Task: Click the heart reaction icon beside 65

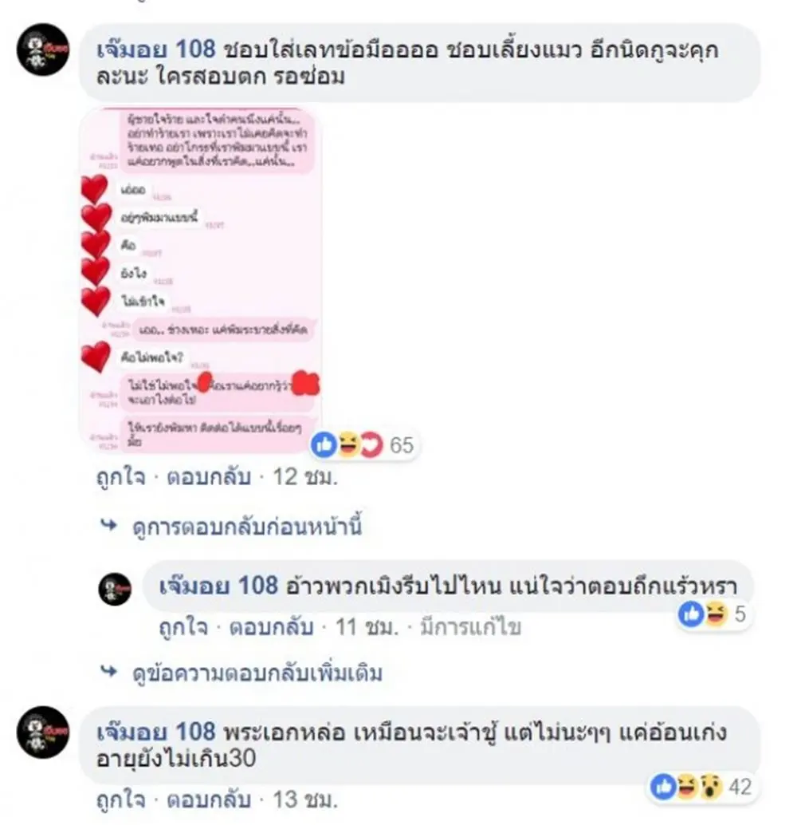Action: tap(372, 445)
